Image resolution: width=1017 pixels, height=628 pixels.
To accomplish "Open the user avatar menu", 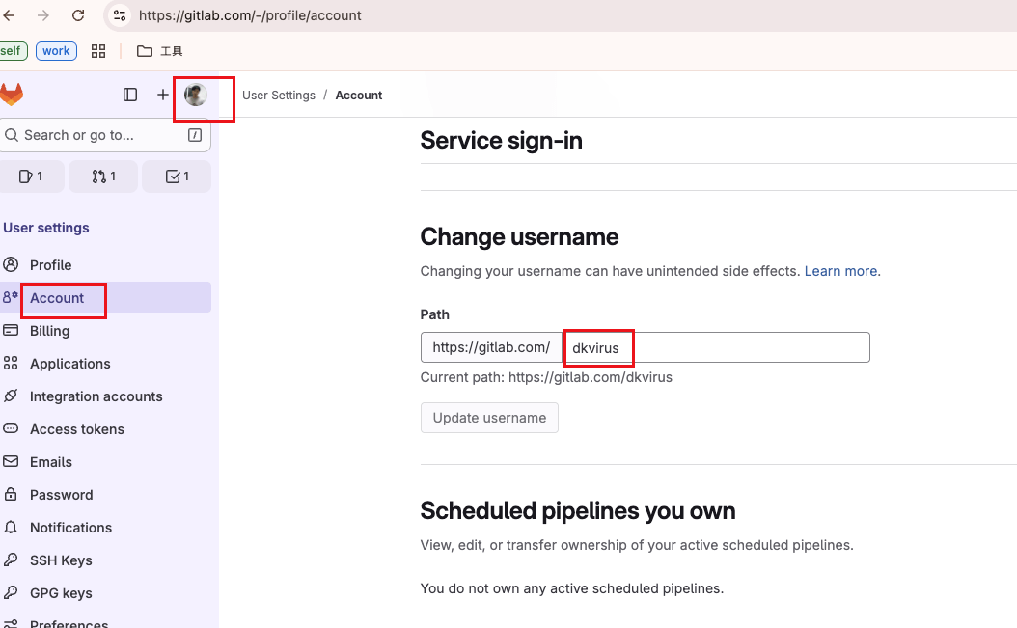I will tap(196, 95).
